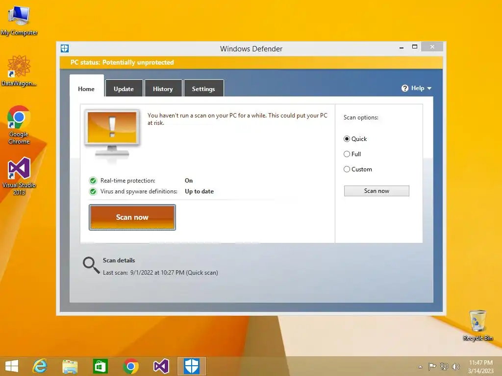
Task: Click the Real-time protection 'On' value
Action: pyautogui.click(x=189, y=181)
